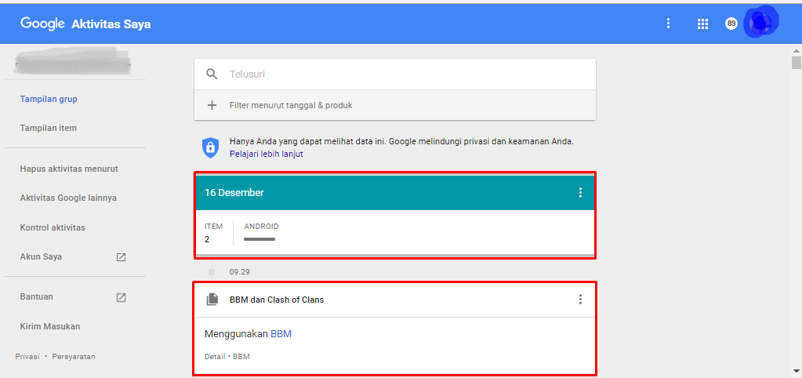This screenshot has width=802, height=378.
Task: Click the 09.29 timestamp
Action: coord(239,272)
